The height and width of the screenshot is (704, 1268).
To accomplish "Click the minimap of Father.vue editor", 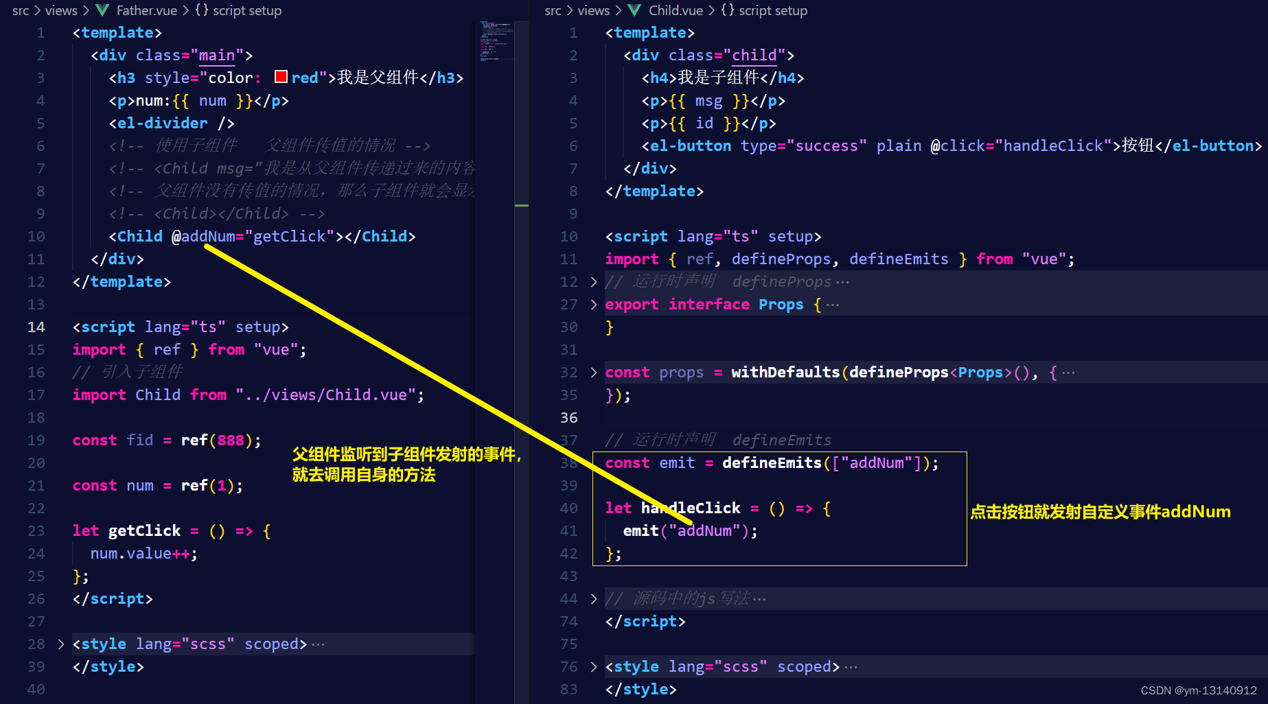I will pyautogui.click(x=497, y=41).
